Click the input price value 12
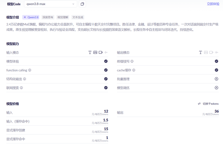Image resolution: width=223 pixels, height=147 pixels. pyautogui.click(x=106, y=111)
